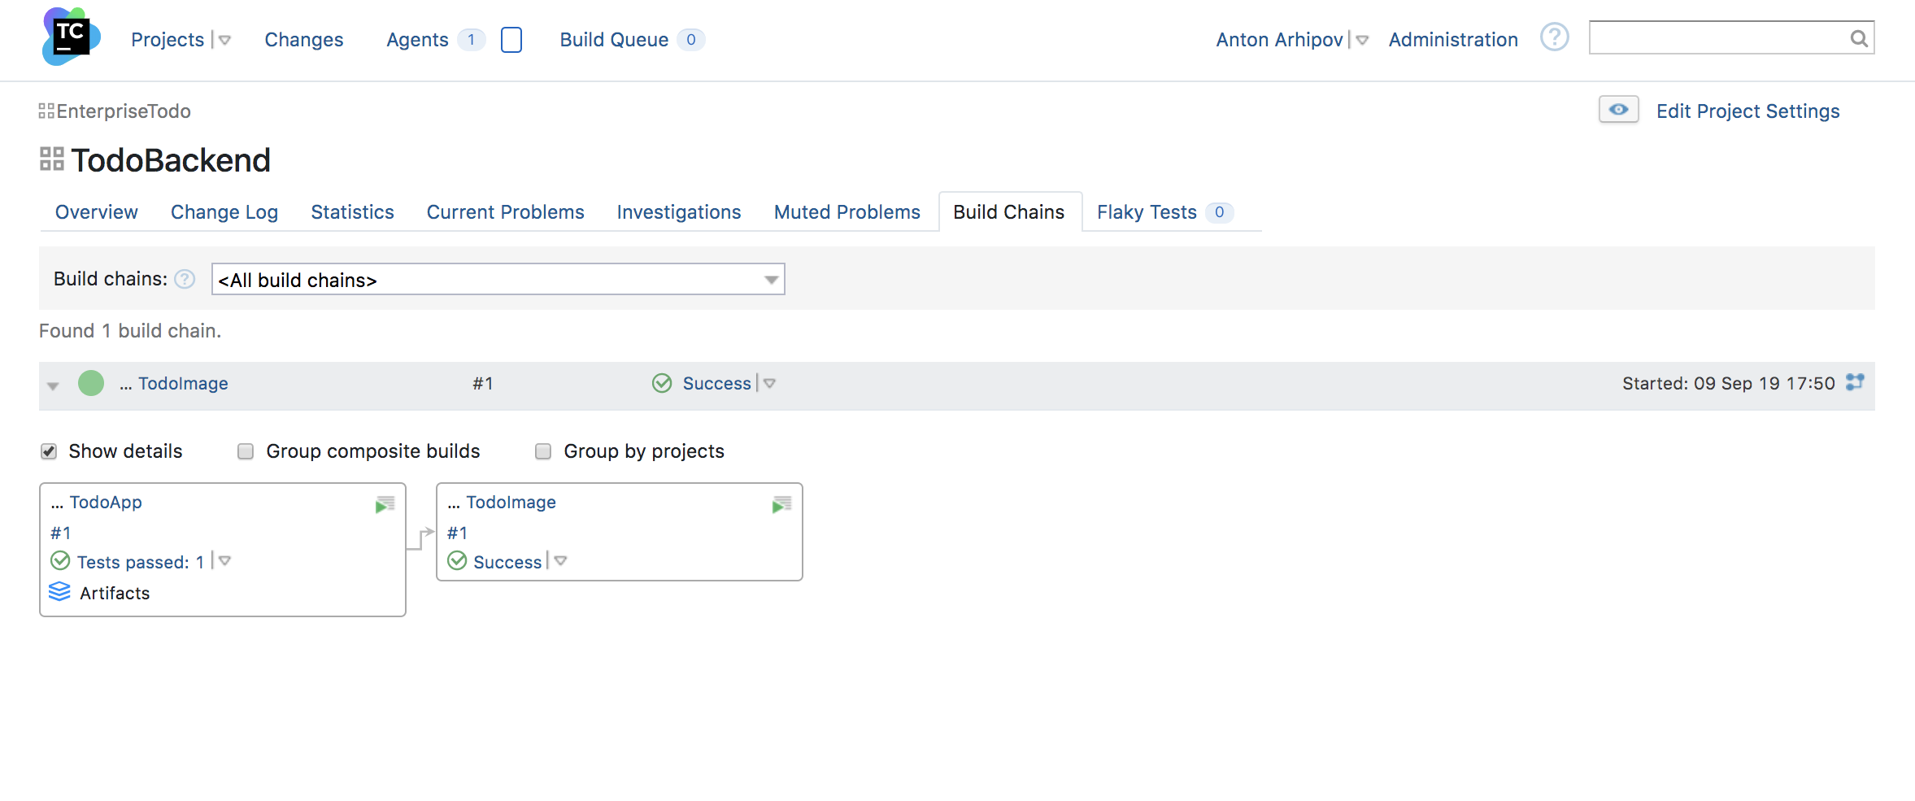Open the Investigations tab
Viewport: 1915px width, 801px height.
[x=679, y=212]
